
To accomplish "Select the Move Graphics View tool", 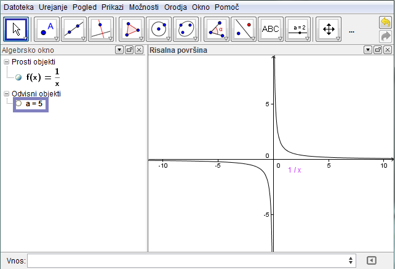I will [329, 29].
